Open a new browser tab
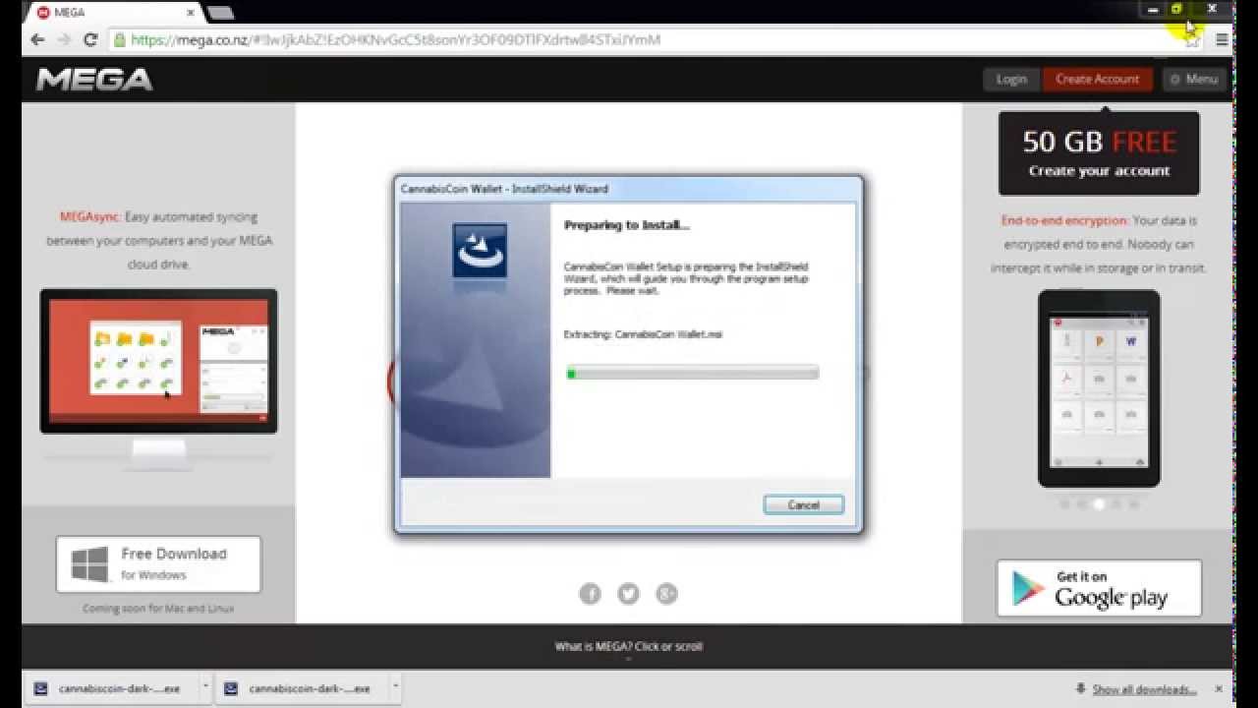Screen dimensions: 1258x708 pos(220,13)
